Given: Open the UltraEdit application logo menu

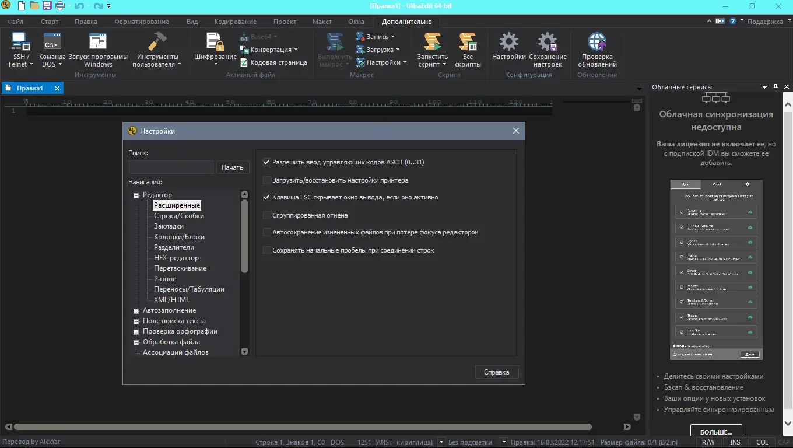Looking at the screenshot, I should (6, 6).
